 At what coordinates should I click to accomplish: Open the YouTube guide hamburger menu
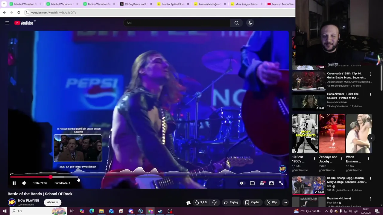click(x=7, y=23)
